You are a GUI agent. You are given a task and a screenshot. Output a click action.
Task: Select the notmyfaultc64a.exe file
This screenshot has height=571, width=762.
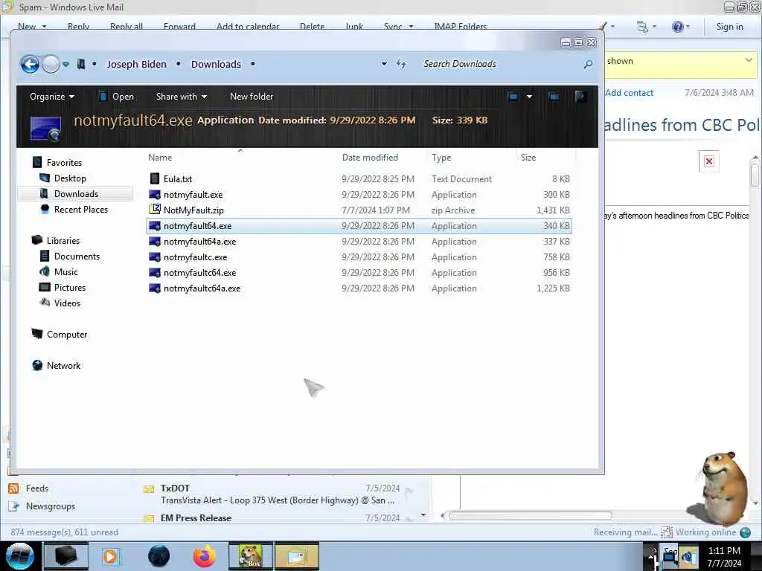359,288
